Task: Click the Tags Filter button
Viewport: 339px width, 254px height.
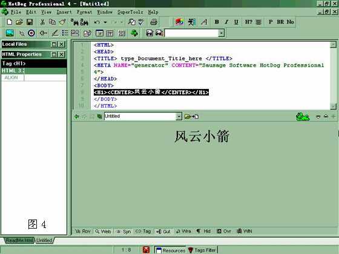Action: [202, 250]
